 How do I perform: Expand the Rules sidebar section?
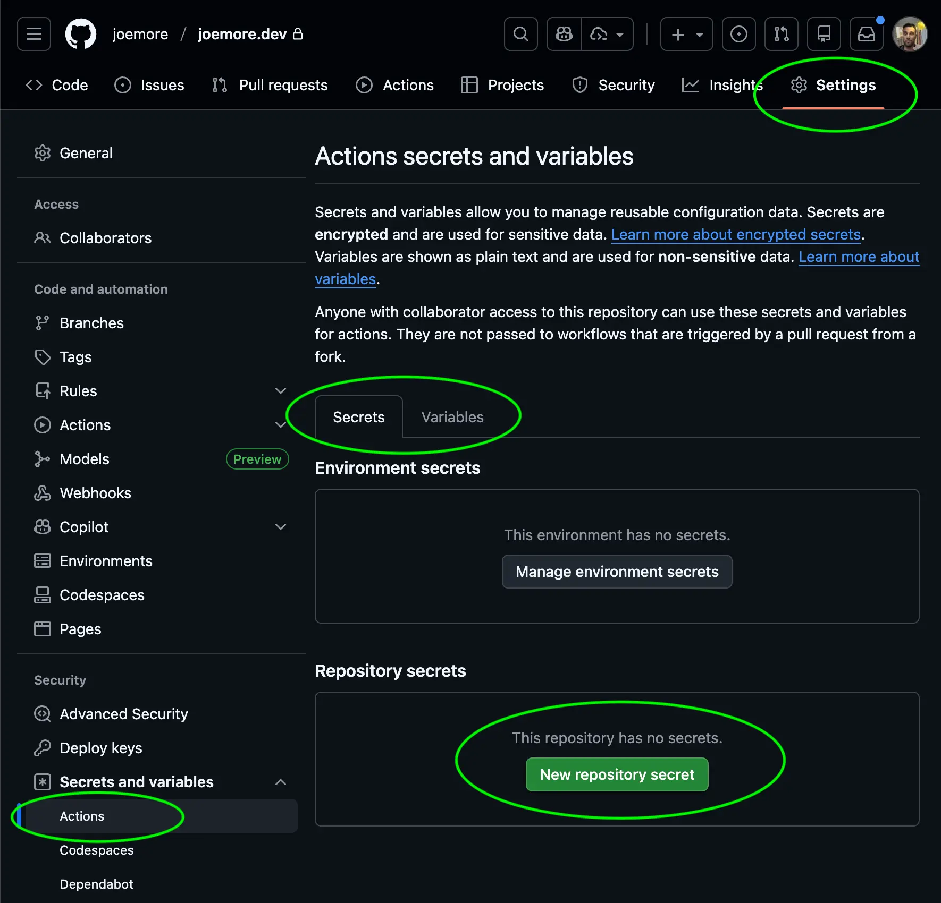coord(280,391)
